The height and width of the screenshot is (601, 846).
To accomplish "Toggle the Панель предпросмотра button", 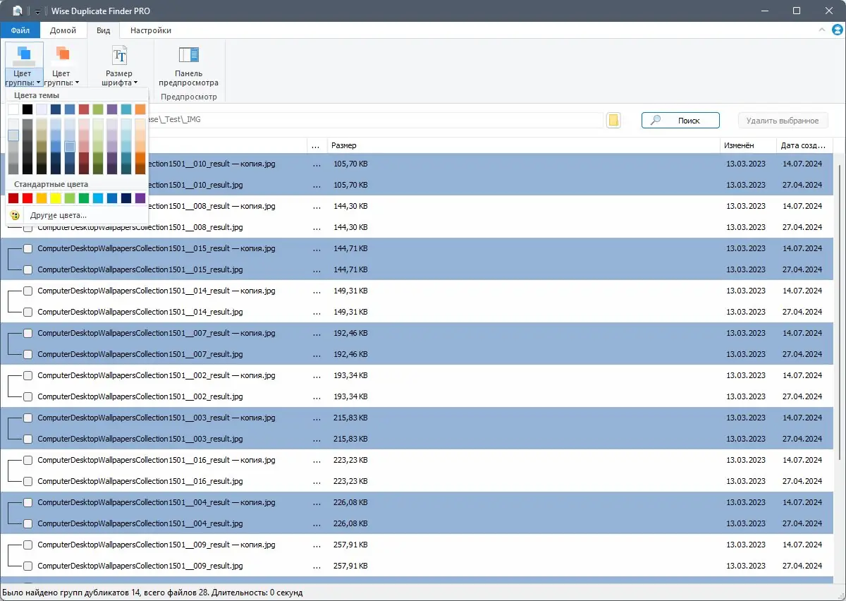I will (188, 65).
